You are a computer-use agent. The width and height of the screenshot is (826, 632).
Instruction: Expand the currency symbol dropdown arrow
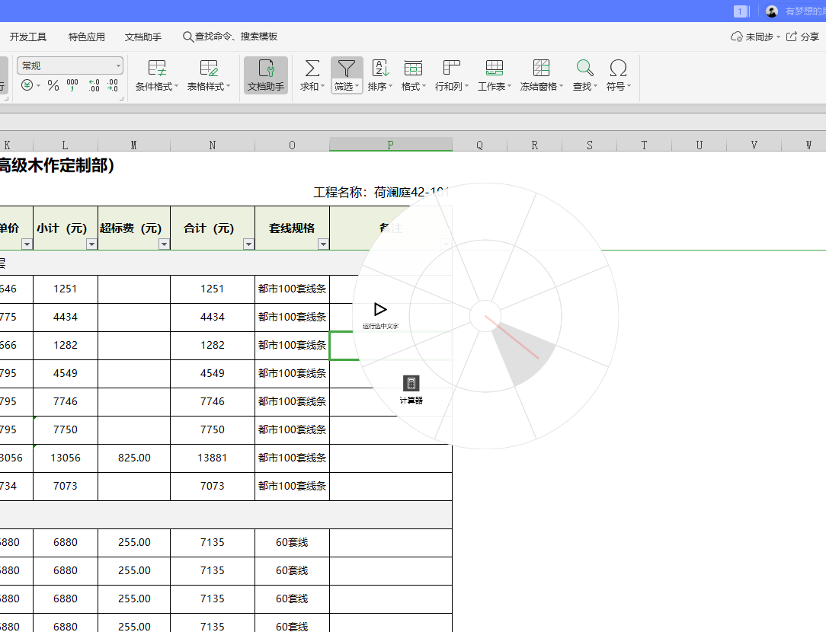pos(38,86)
